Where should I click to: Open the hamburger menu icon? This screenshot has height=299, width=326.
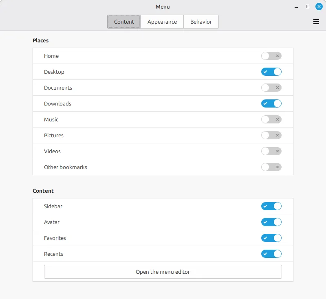tap(316, 22)
